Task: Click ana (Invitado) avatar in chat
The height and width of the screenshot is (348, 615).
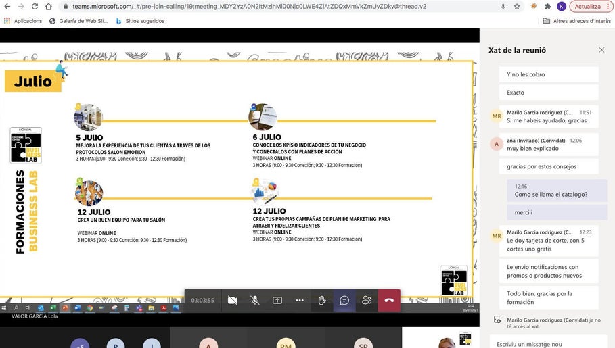Action: click(x=497, y=144)
